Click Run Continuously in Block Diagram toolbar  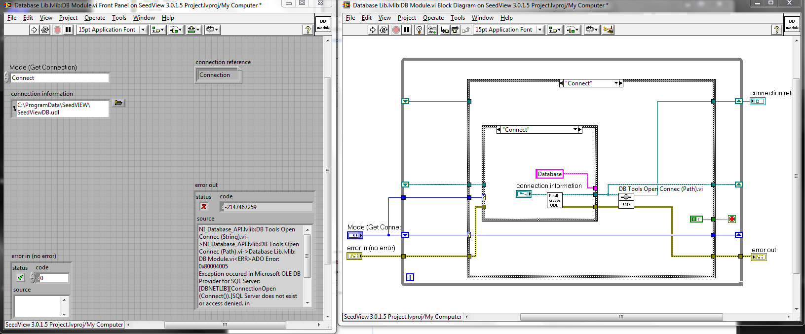click(383, 30)
